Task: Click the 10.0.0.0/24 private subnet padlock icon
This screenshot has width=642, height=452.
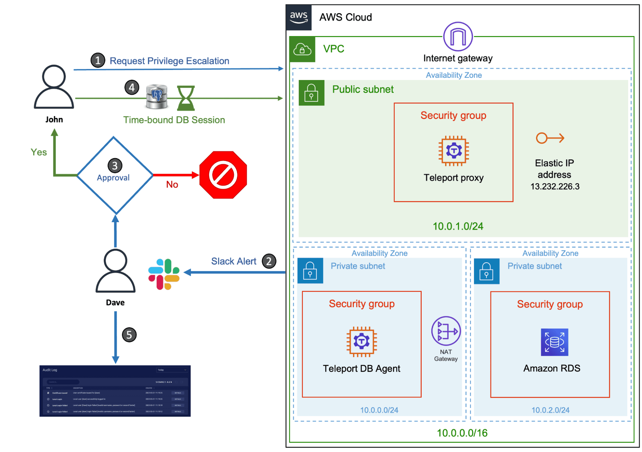Action: pyautogui.click(x=310, y=270)
